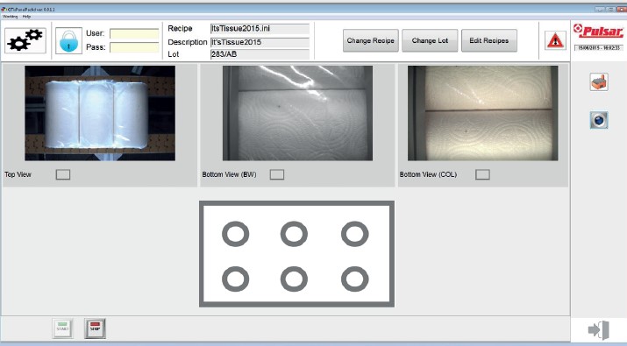Click the Edit Recipes button
This screenshot has width=627, height=346.
coord(489,40)
